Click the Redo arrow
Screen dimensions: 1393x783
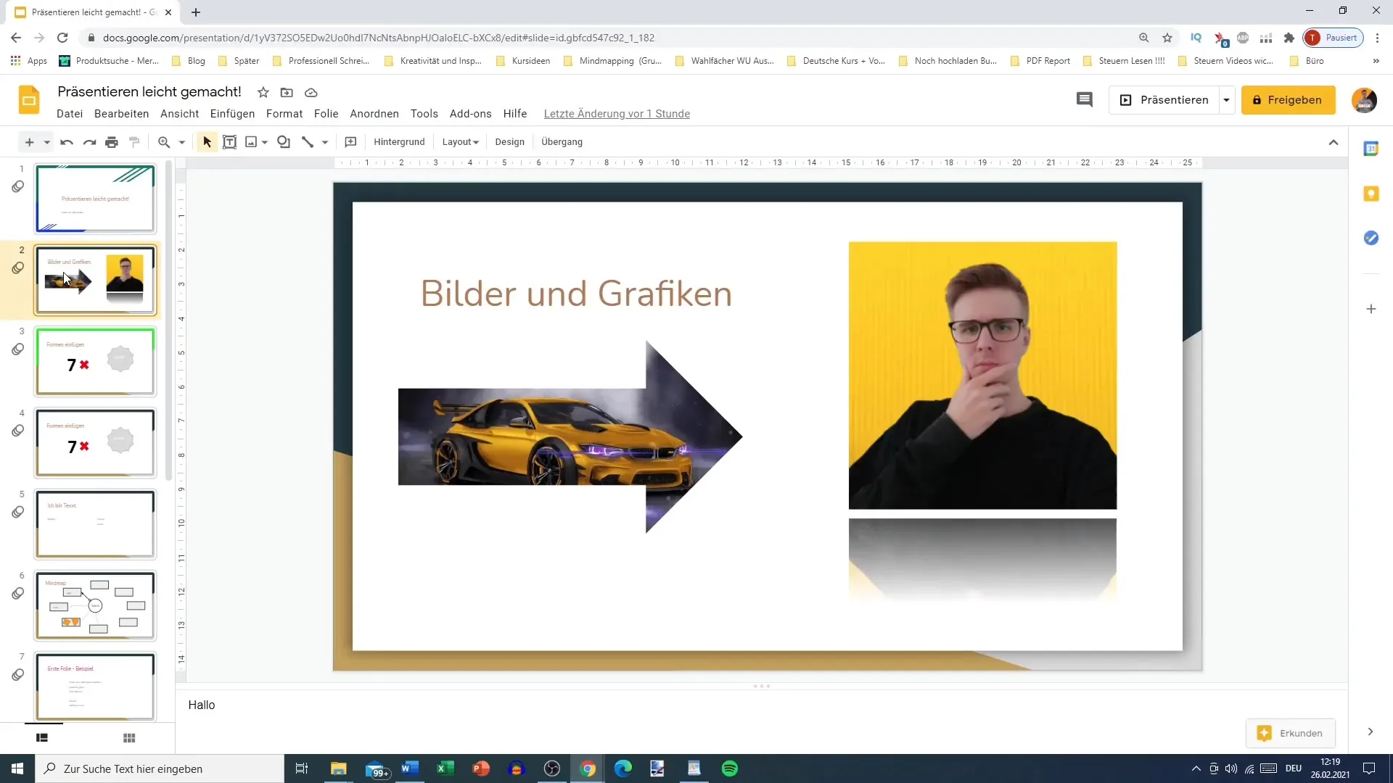pyautogui.click(x=89, y=142)
